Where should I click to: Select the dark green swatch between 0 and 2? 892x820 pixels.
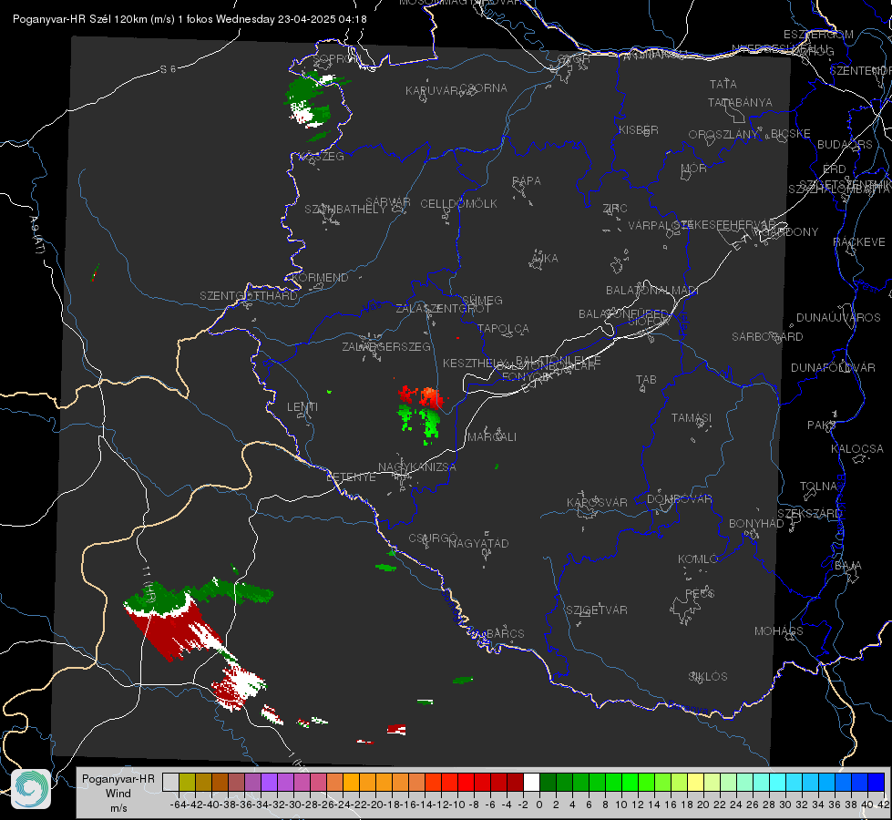coord(548,782)
